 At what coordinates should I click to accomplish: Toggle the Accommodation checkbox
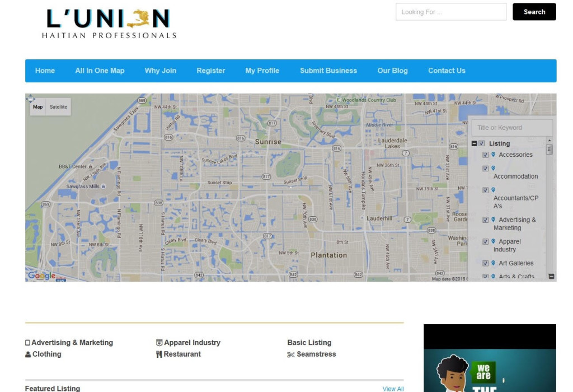(485, 169)
